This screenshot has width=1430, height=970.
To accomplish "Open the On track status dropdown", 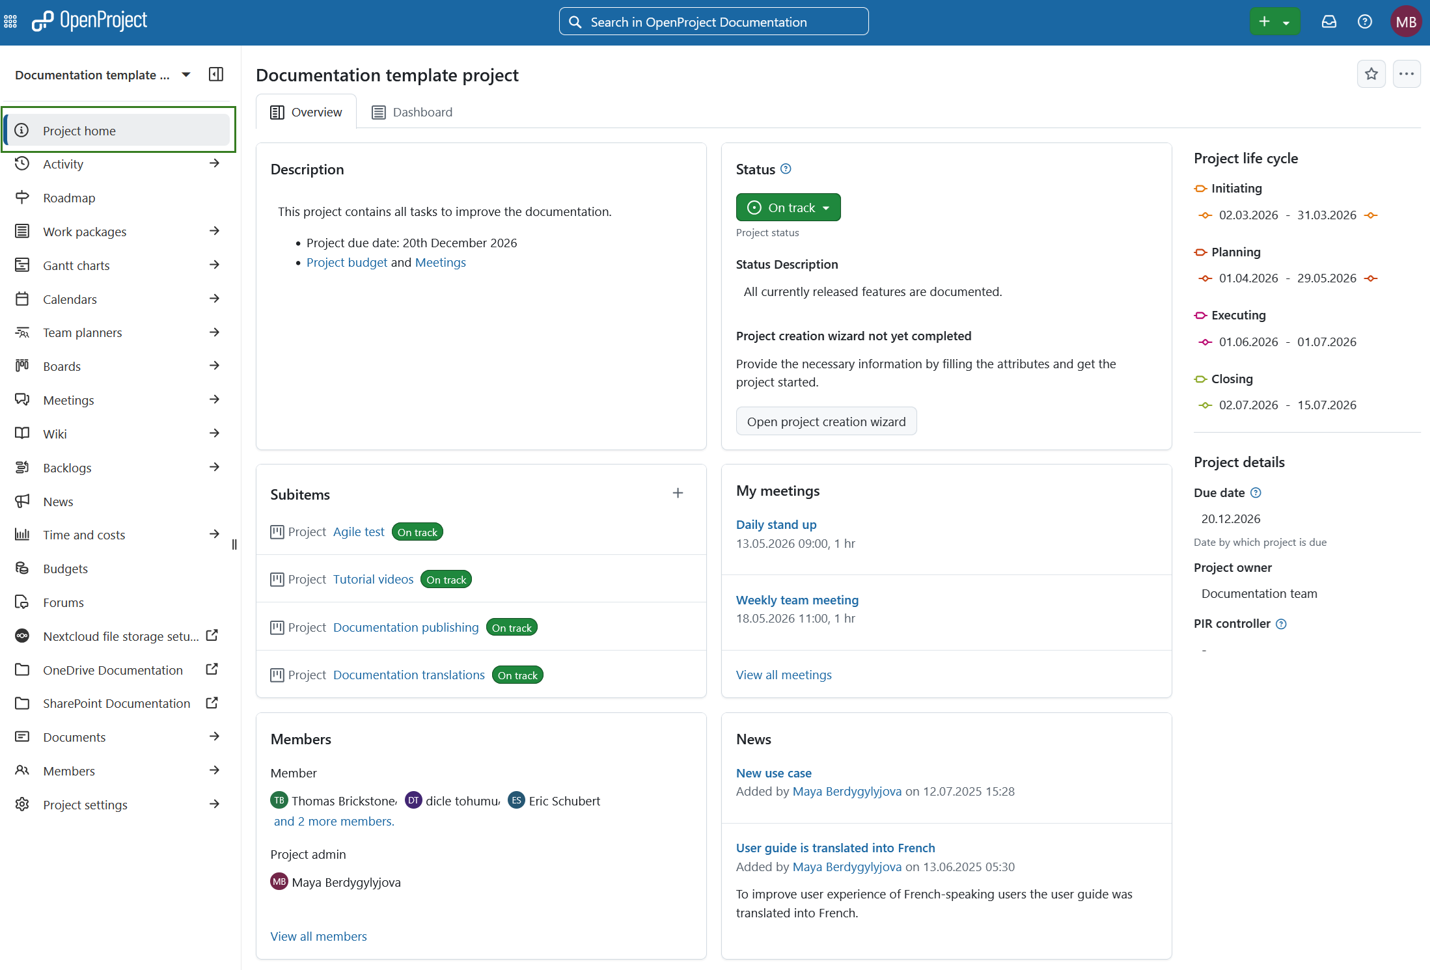I will click(788, 208).
